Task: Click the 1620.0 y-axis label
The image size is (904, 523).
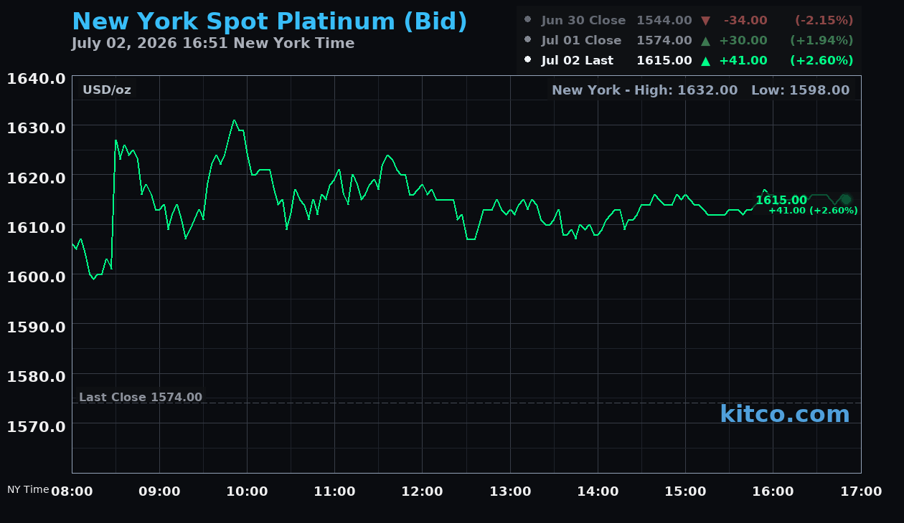Action: pyautogui.click(x=37, y=178)
